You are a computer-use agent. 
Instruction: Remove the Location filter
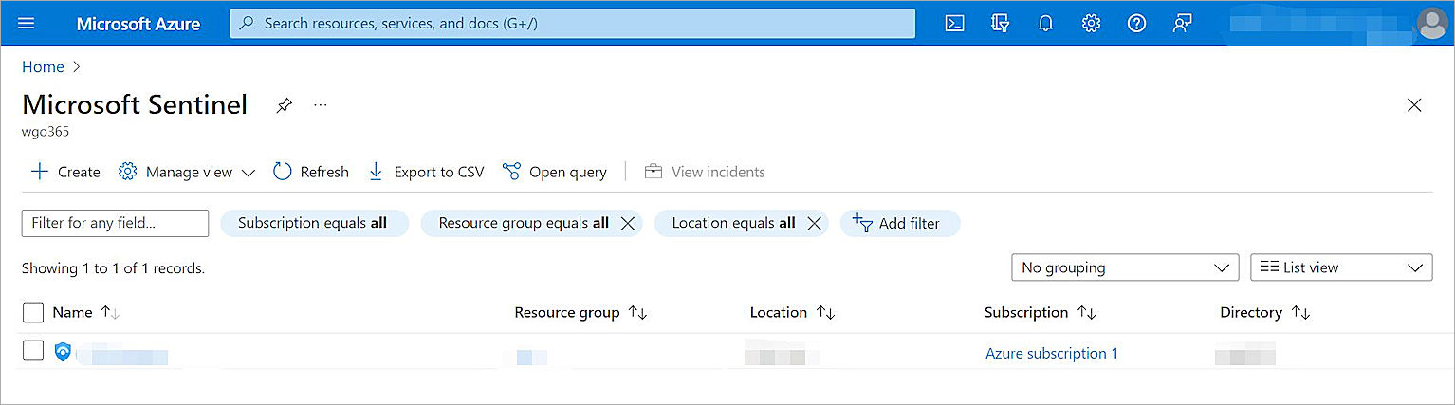(x=814, y=224)
